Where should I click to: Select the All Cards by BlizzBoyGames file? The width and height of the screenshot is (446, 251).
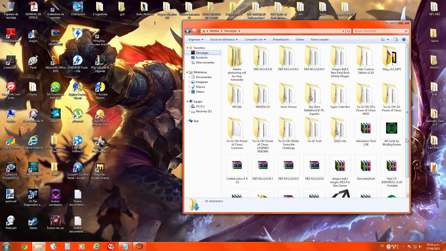pyautogui.click(x=392, y=132)
